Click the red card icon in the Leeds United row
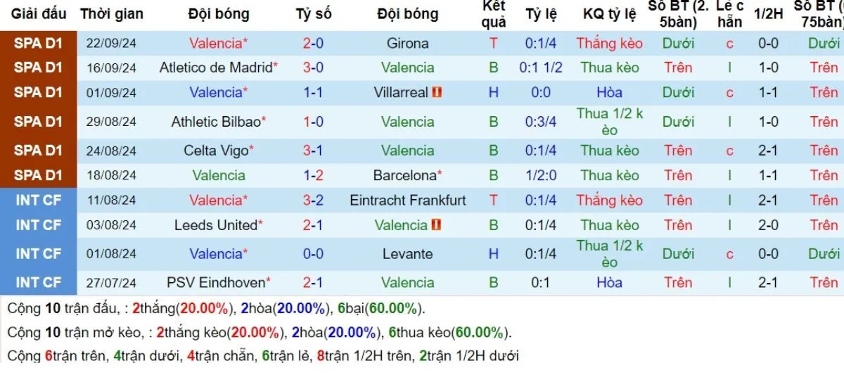 pos(437,225)
